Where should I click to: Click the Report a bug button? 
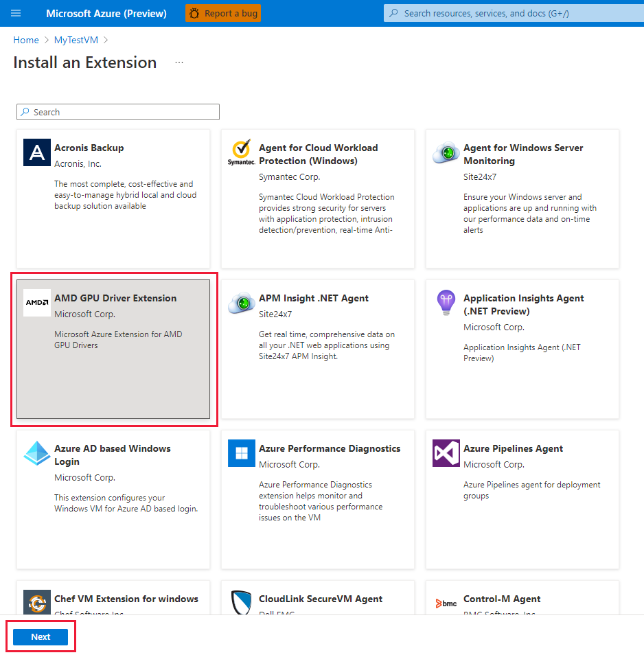[x=223, y=13]
